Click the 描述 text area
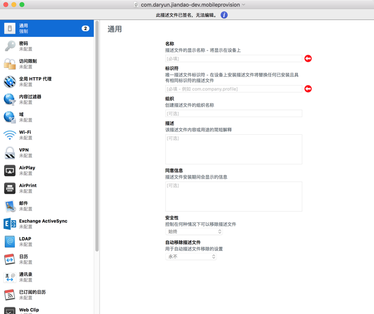The width and height of the screenshot is (374, 314). point(234,149)
